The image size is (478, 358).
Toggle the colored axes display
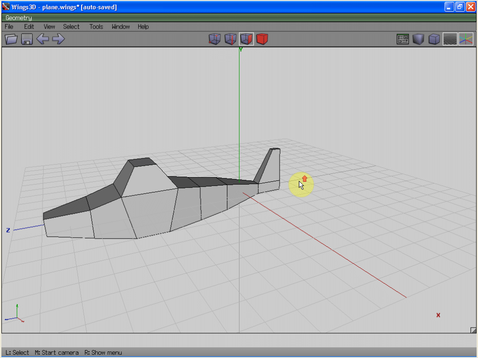466,39
